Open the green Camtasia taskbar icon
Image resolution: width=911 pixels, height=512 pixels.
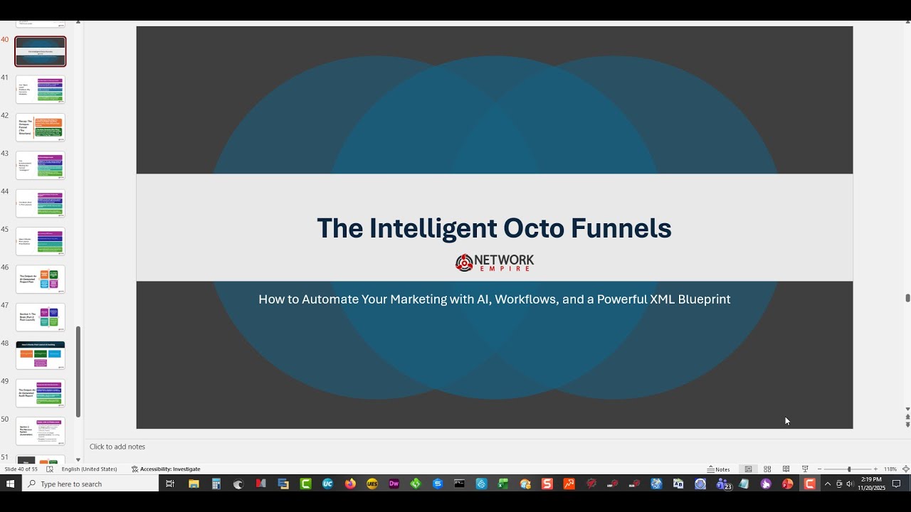306,484
